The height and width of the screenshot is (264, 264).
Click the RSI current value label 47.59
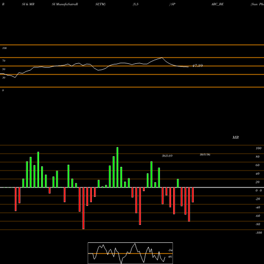pyautogui.click(x=197, y=65)
